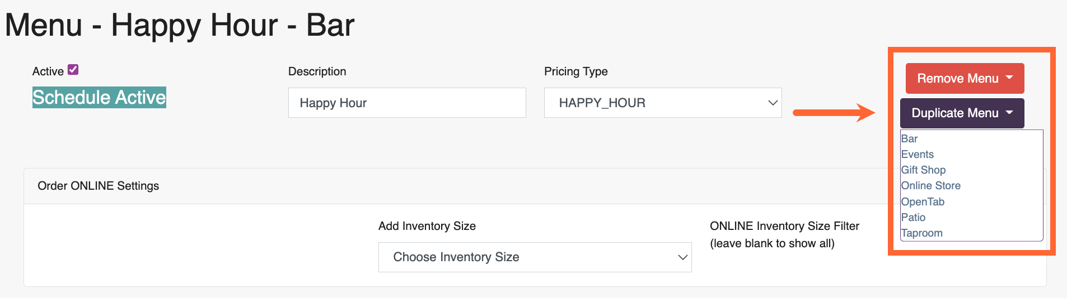Open the Duplicate Menu dropdown
The width and height of the screenshot is (1067, 298).
(x=962, y=113)
